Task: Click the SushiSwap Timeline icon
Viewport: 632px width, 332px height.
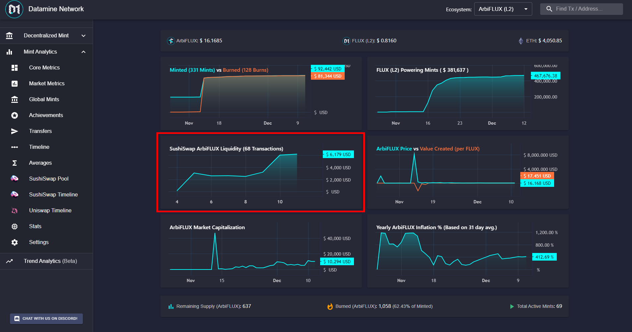Action: [15, 194]
